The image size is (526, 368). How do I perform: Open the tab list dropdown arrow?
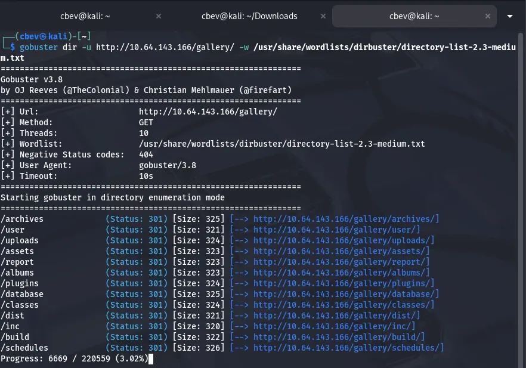pos(510,17)
